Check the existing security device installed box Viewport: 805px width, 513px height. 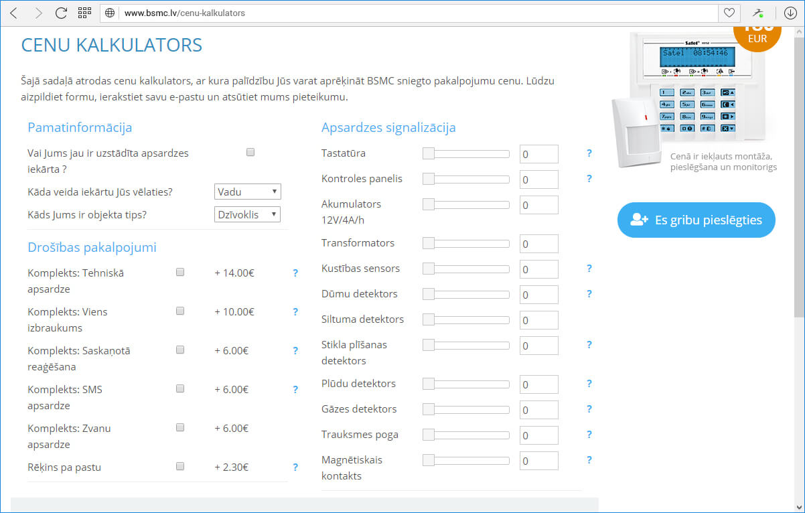250,153
